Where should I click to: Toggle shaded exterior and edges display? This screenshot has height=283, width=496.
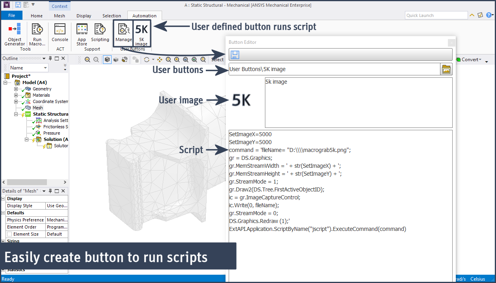(107, 60)
